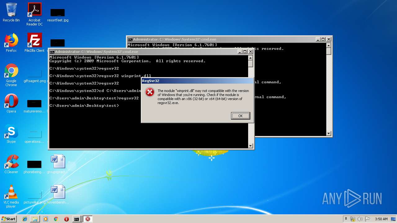Click the 'C:\Users\admin\Desktop\test>' prompt line

pyautogui.click(x=84, y=106)
